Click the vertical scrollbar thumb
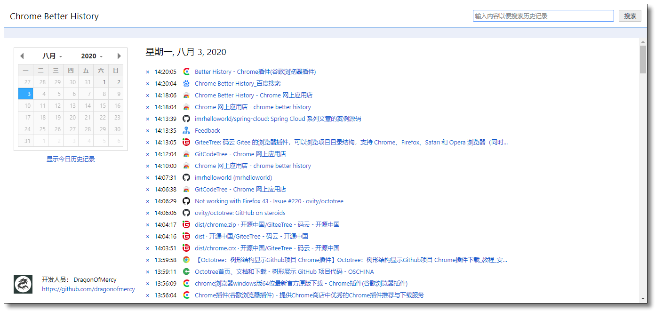The image size is (655, 311). click(643, 60)
